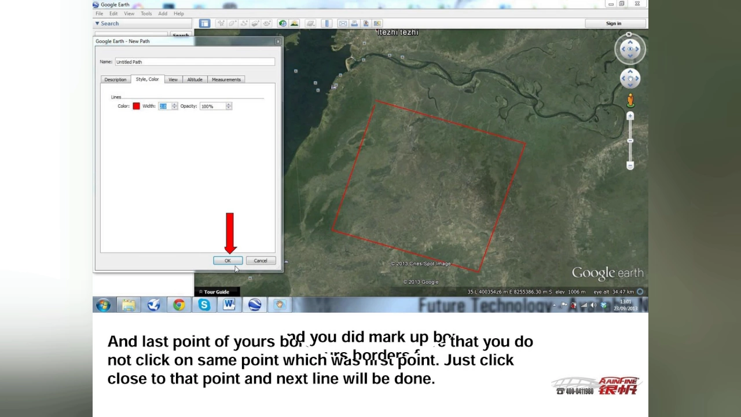Open the Add menu

click(163, 13)
